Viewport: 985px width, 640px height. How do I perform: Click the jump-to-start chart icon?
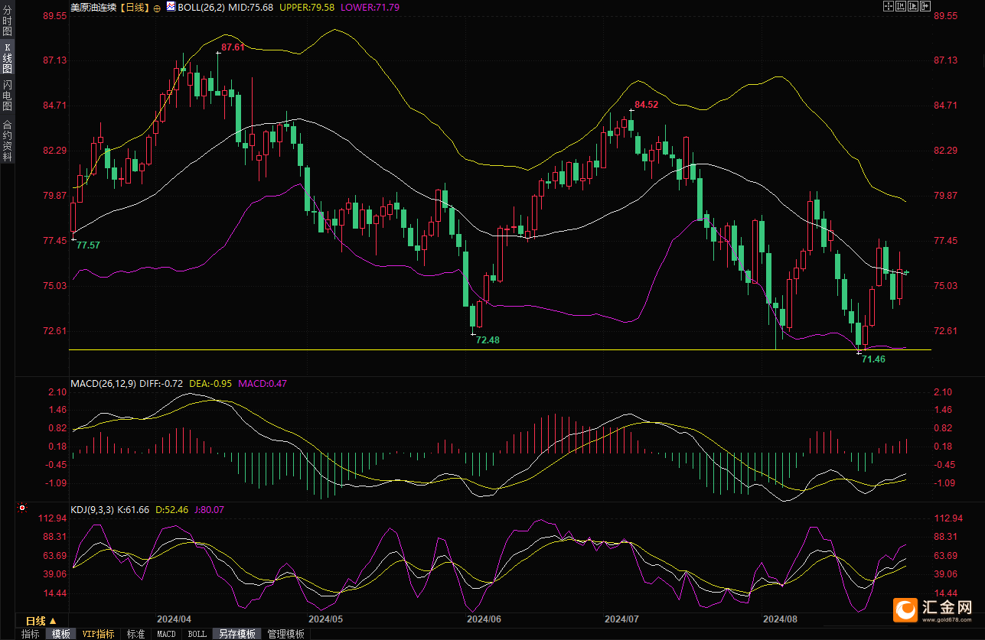tap(901, 6)
